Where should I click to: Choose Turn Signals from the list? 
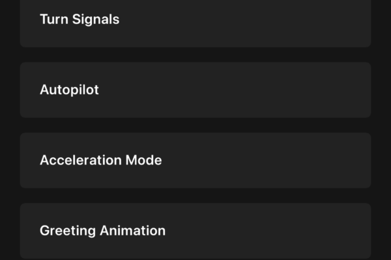tap(195, 21)
